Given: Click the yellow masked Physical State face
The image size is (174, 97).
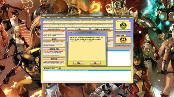Looking at the screenshot, I should (x=123, y=40).
